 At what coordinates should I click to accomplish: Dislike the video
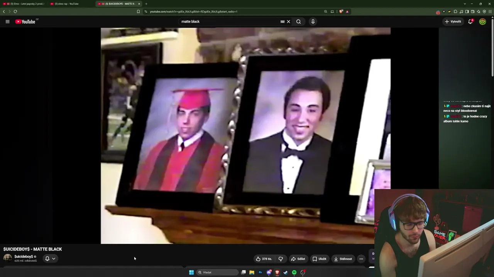pyautogui.click(x=281, y=259)
